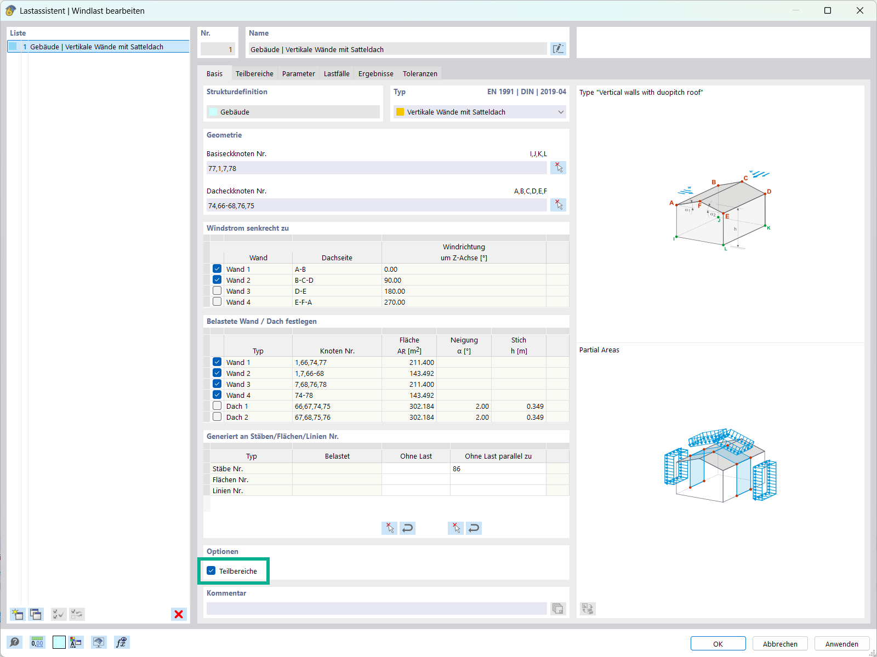
Task: Click the monitor model view icon in bottom toolbar
Action: pos(99,642)
